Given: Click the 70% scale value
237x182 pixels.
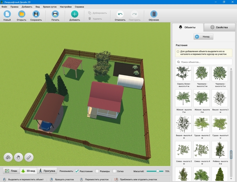Looking at the screenshot, I should tap(167, 171).
